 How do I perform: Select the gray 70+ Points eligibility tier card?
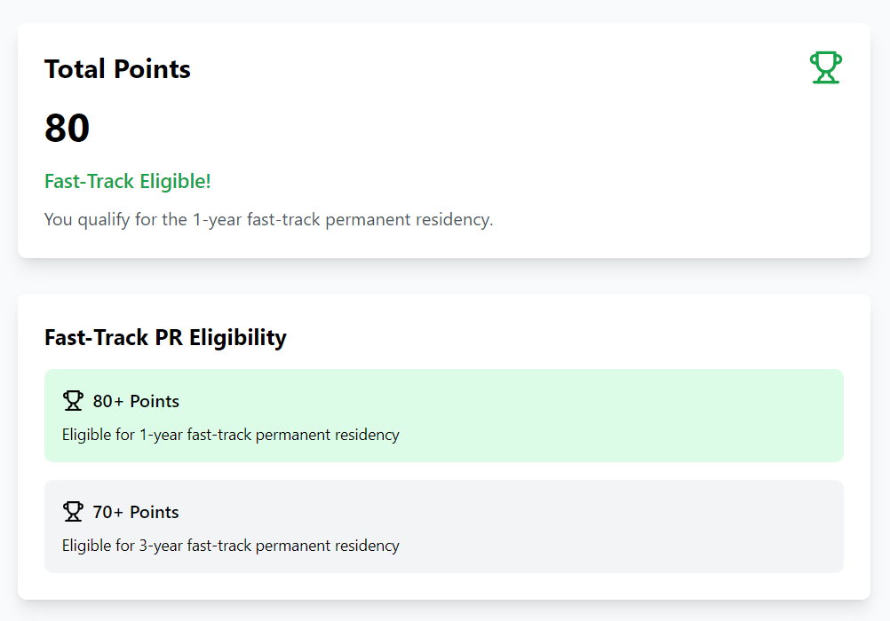(x=444, y=526)
